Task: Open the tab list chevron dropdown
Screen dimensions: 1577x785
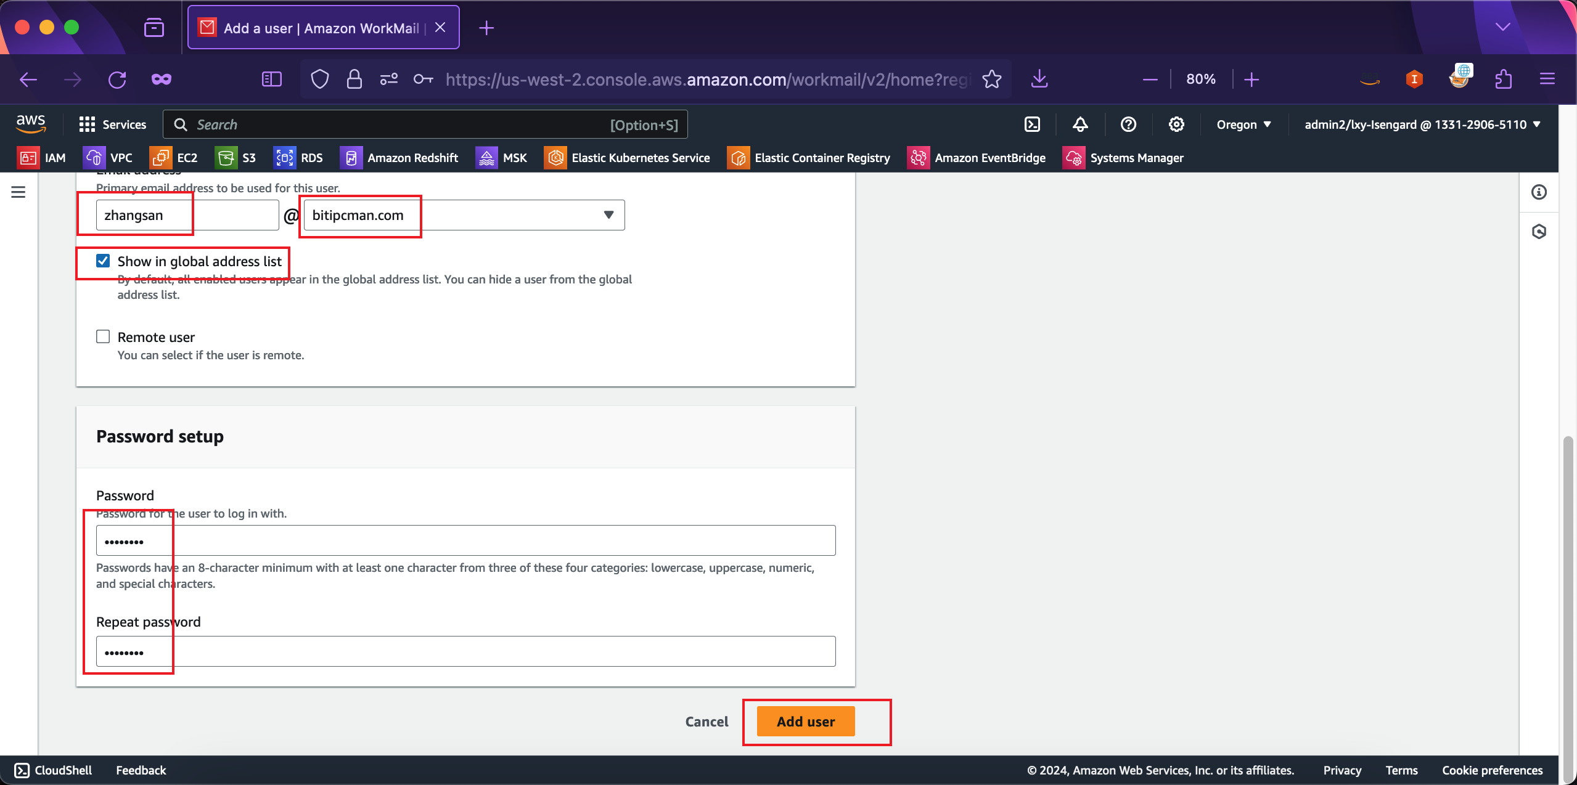Action: (x=1503, y=27)
